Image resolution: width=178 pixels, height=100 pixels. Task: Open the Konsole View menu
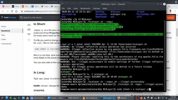click(x=75, y=8)
